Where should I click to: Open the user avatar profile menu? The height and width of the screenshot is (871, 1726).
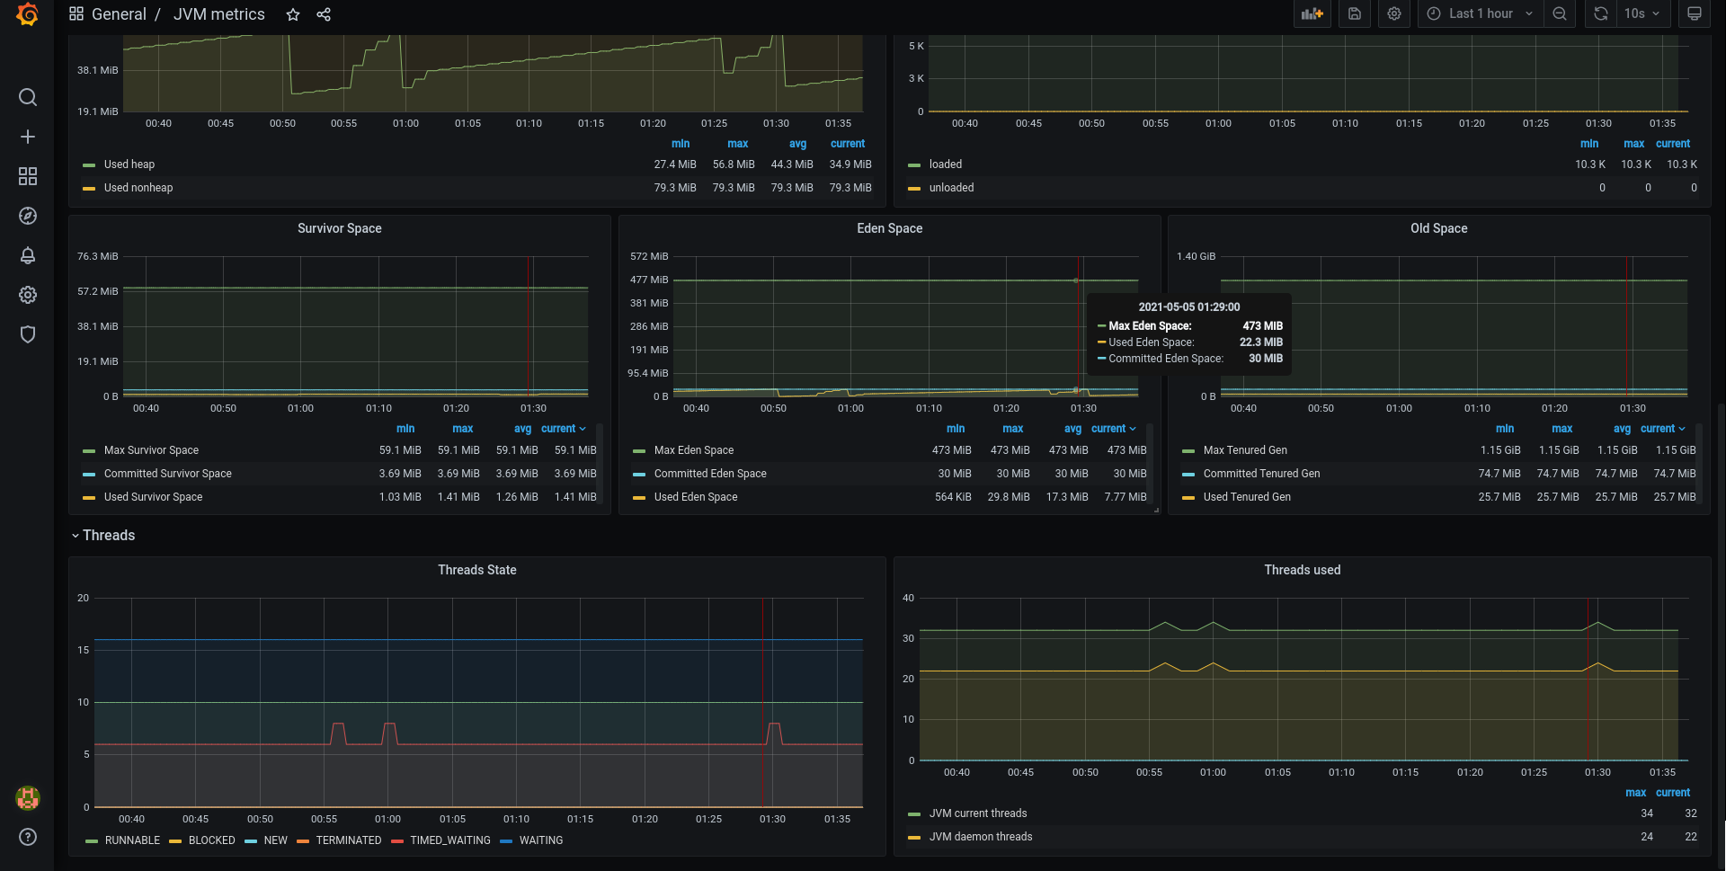28,797
